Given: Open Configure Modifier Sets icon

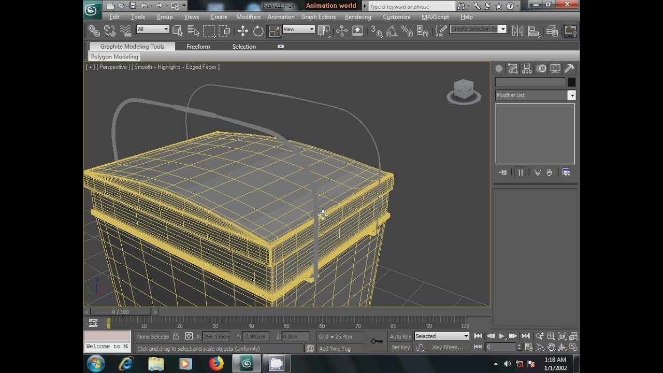Looking at the screenshot, I should point(566,173).
